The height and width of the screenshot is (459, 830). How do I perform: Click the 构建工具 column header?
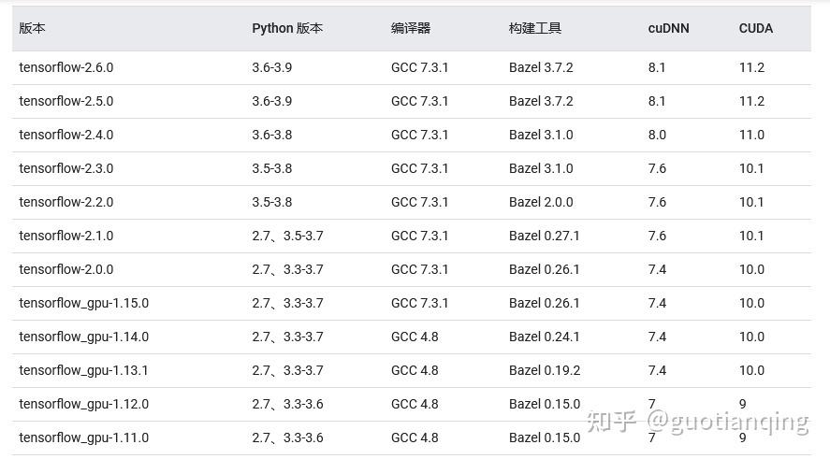535,28
